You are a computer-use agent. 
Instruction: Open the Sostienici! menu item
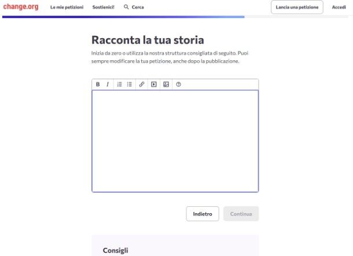(x=104, y=8)
